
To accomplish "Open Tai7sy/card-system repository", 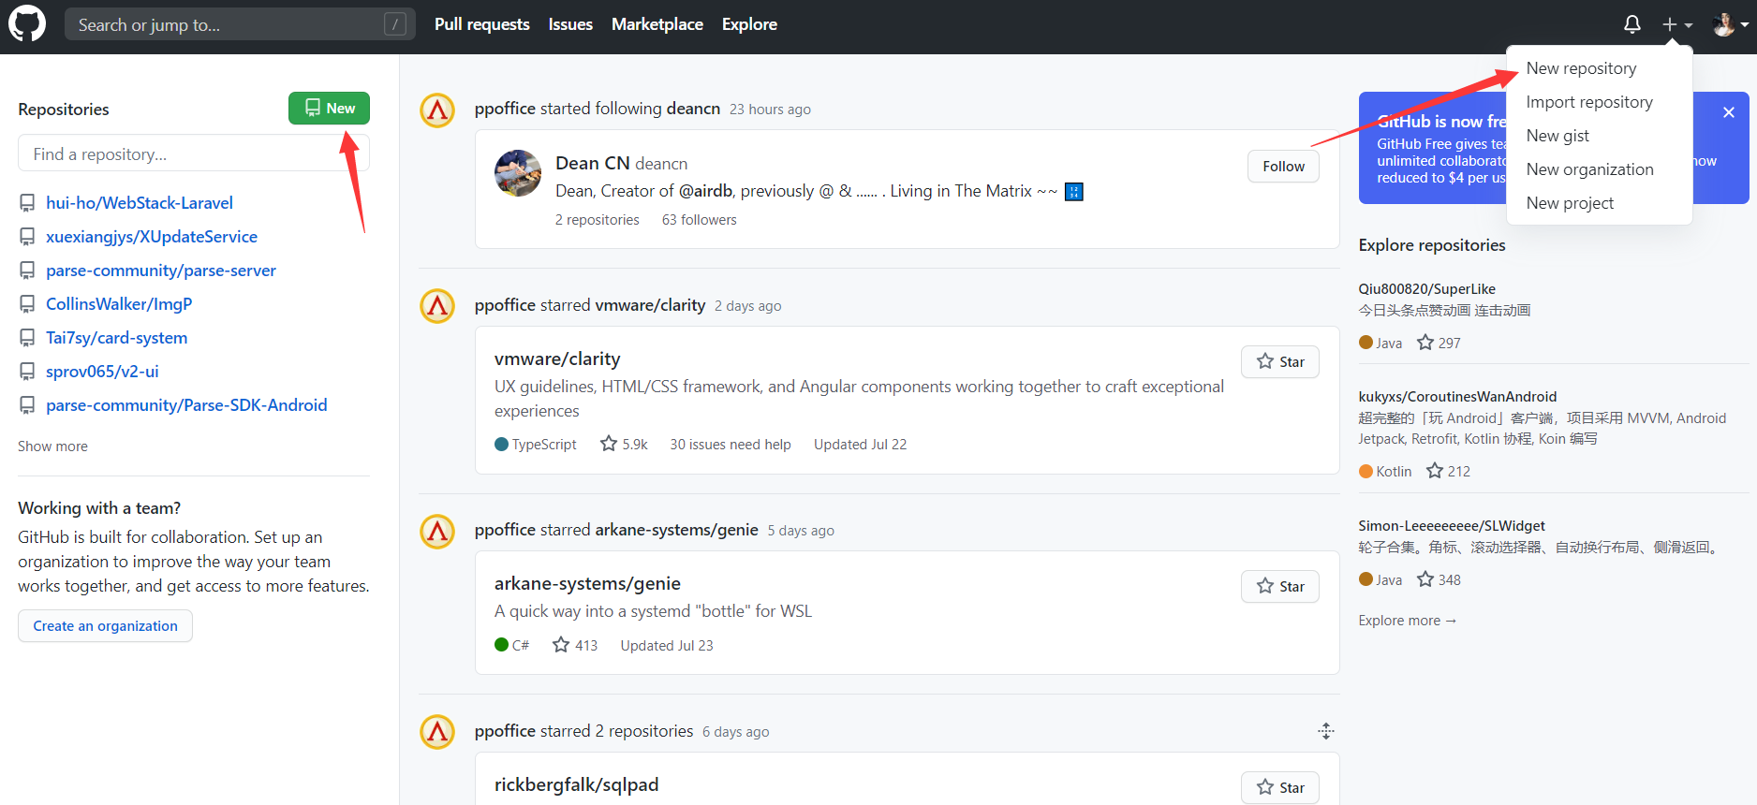I will 116,338.
